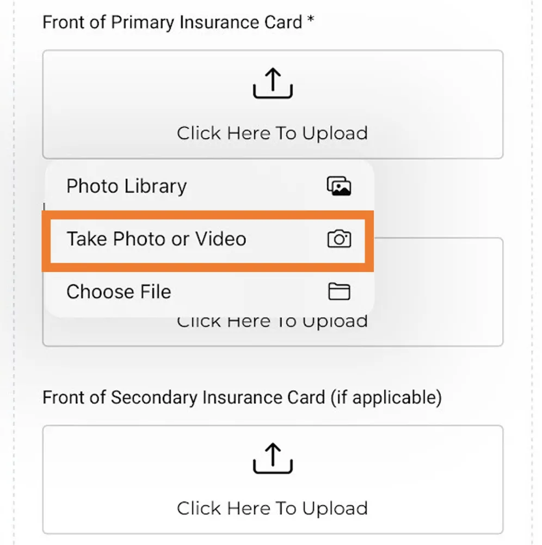Click the folder icon next to Choose File
542x545 pixels.
tap(339, 291)
